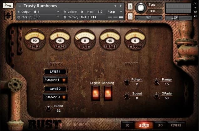
Task: Switch to the EQ tab
Action: click(128, 125)
